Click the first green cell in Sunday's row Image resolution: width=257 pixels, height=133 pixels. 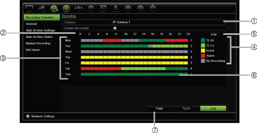83,74
